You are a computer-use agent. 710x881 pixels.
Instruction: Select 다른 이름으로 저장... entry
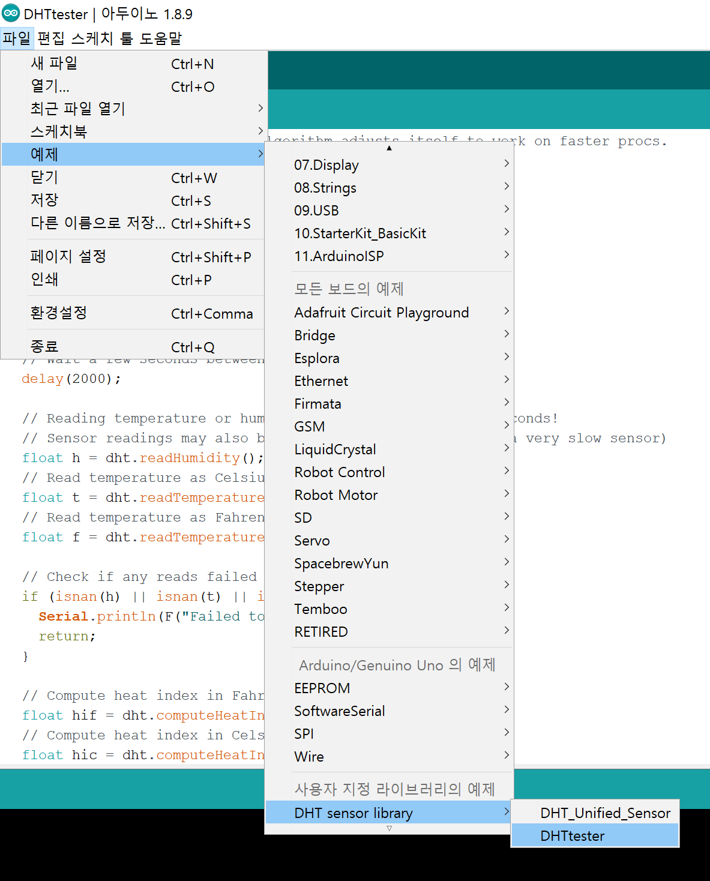pos(133,223)
